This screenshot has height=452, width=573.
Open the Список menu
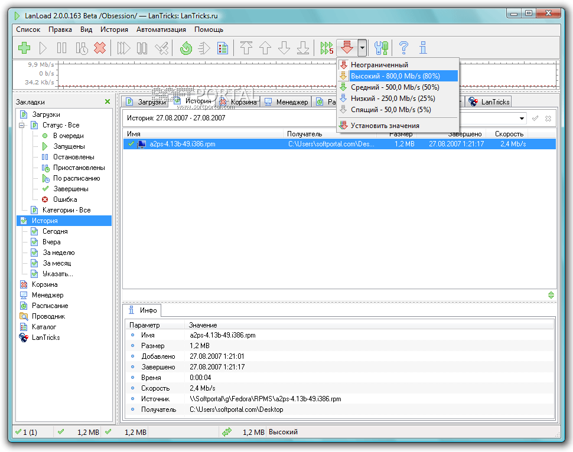[28, 30]
